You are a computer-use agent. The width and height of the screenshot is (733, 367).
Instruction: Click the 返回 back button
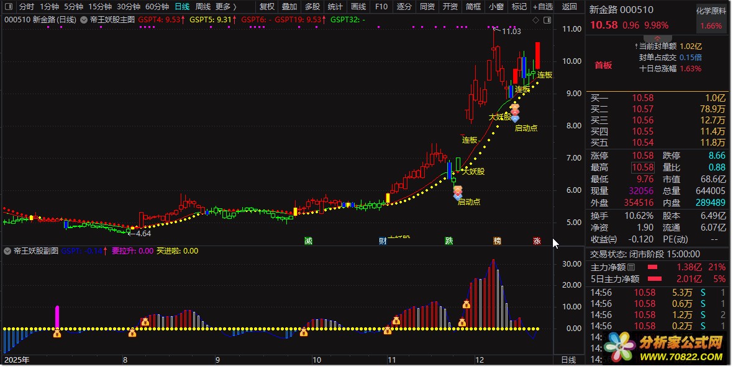pos(570,7)
